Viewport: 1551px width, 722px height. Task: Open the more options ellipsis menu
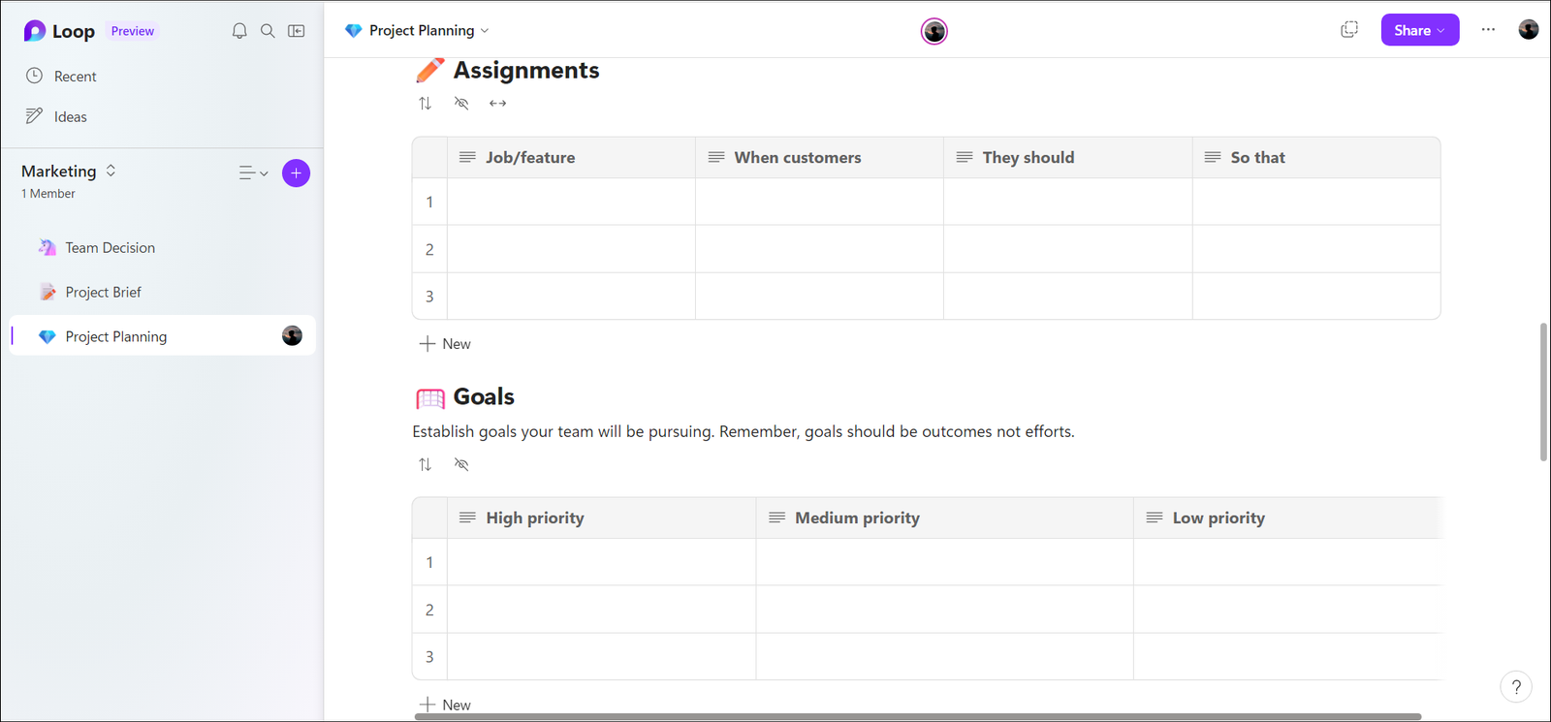tap(1488, 30)
